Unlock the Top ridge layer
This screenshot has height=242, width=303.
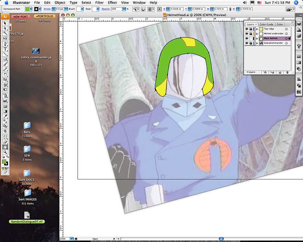(251, 29)
